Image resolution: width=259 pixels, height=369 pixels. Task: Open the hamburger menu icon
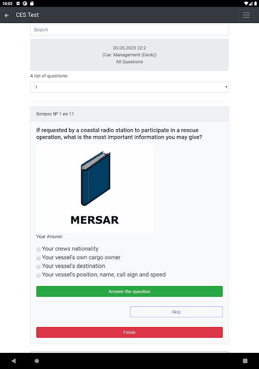click(x=246, y=15)
